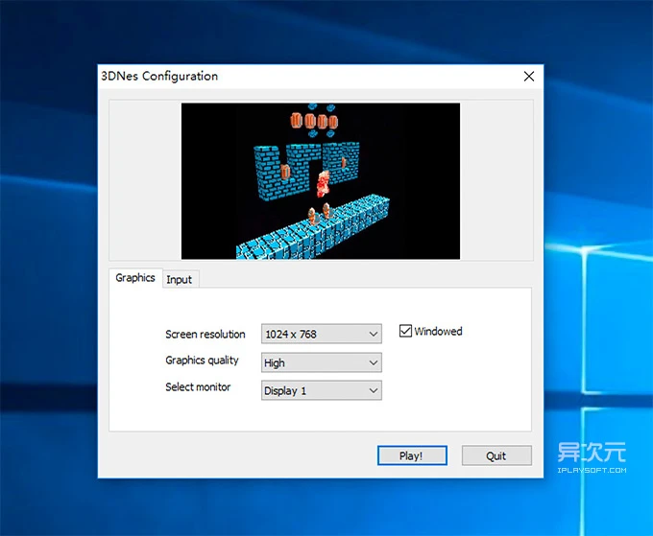This screenshot has width=653, height=536.
Task: Click the iPlaySoft watermark logo
Action: 592,458
